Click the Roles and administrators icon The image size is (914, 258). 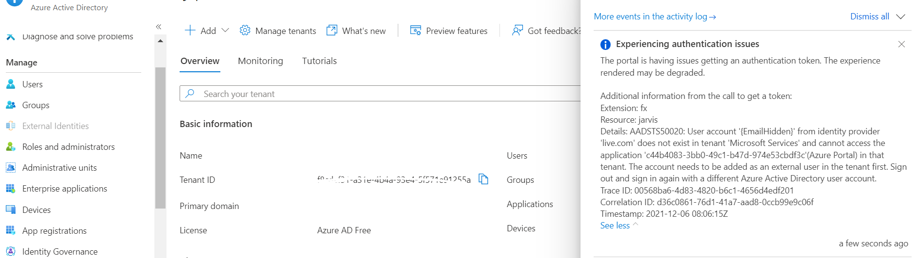click(11, 146)
